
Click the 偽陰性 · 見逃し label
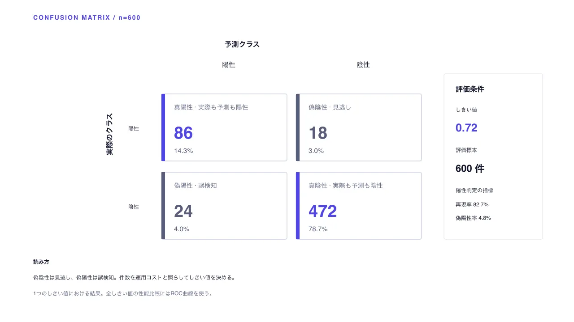coord(330,107)
